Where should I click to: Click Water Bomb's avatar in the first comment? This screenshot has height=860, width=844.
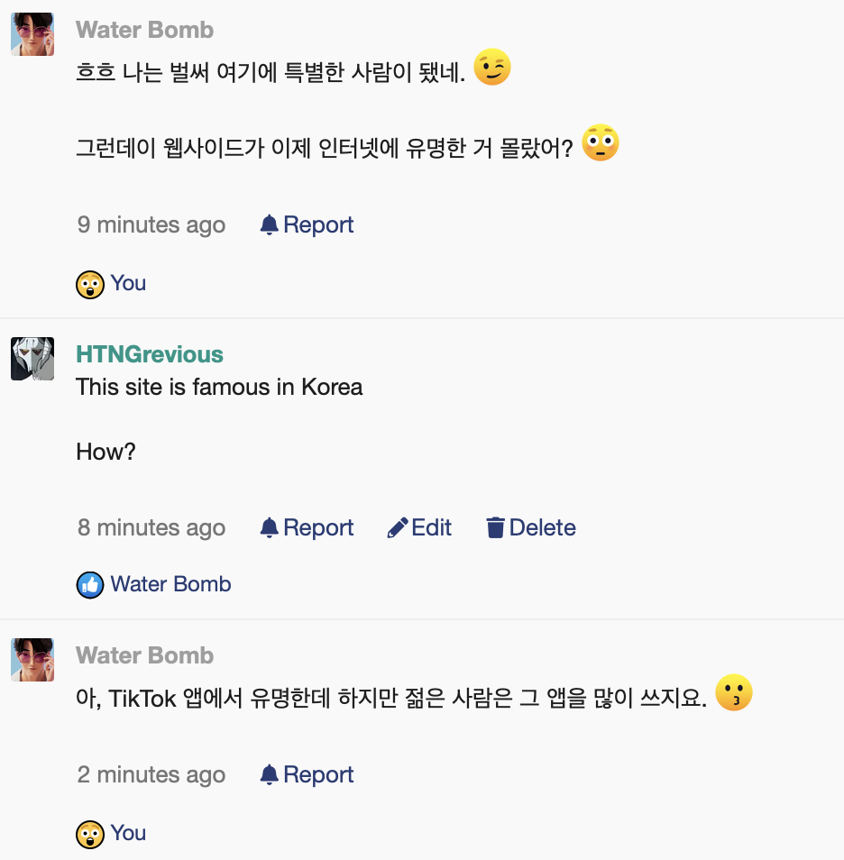pyautogui.click(x=32, y=34)
